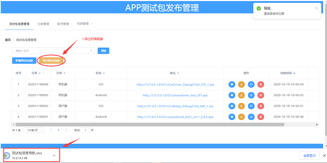The width and height of the screenshot is (327, 163).
Task: Click the 导出测试包信息 button
Action: tap(51, 61)
